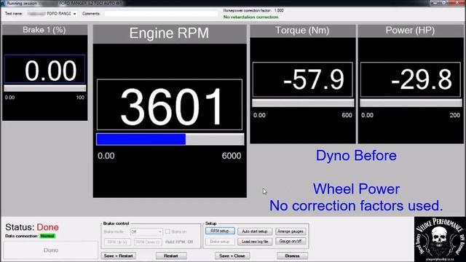Open Auto start setup
Screen dimensions: 466x262
click(255, 231)
